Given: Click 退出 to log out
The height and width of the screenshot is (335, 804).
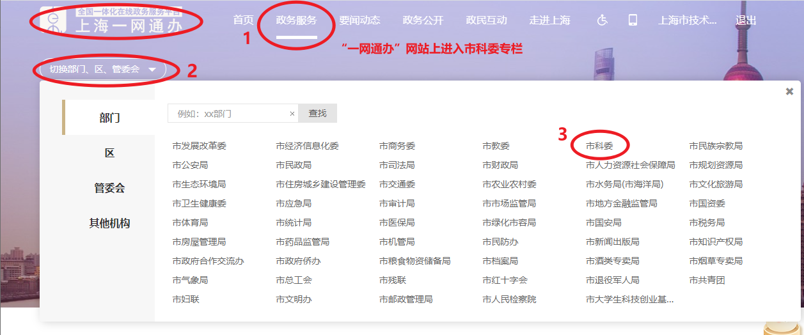Looking at the screenshot, I should (746, 20).
